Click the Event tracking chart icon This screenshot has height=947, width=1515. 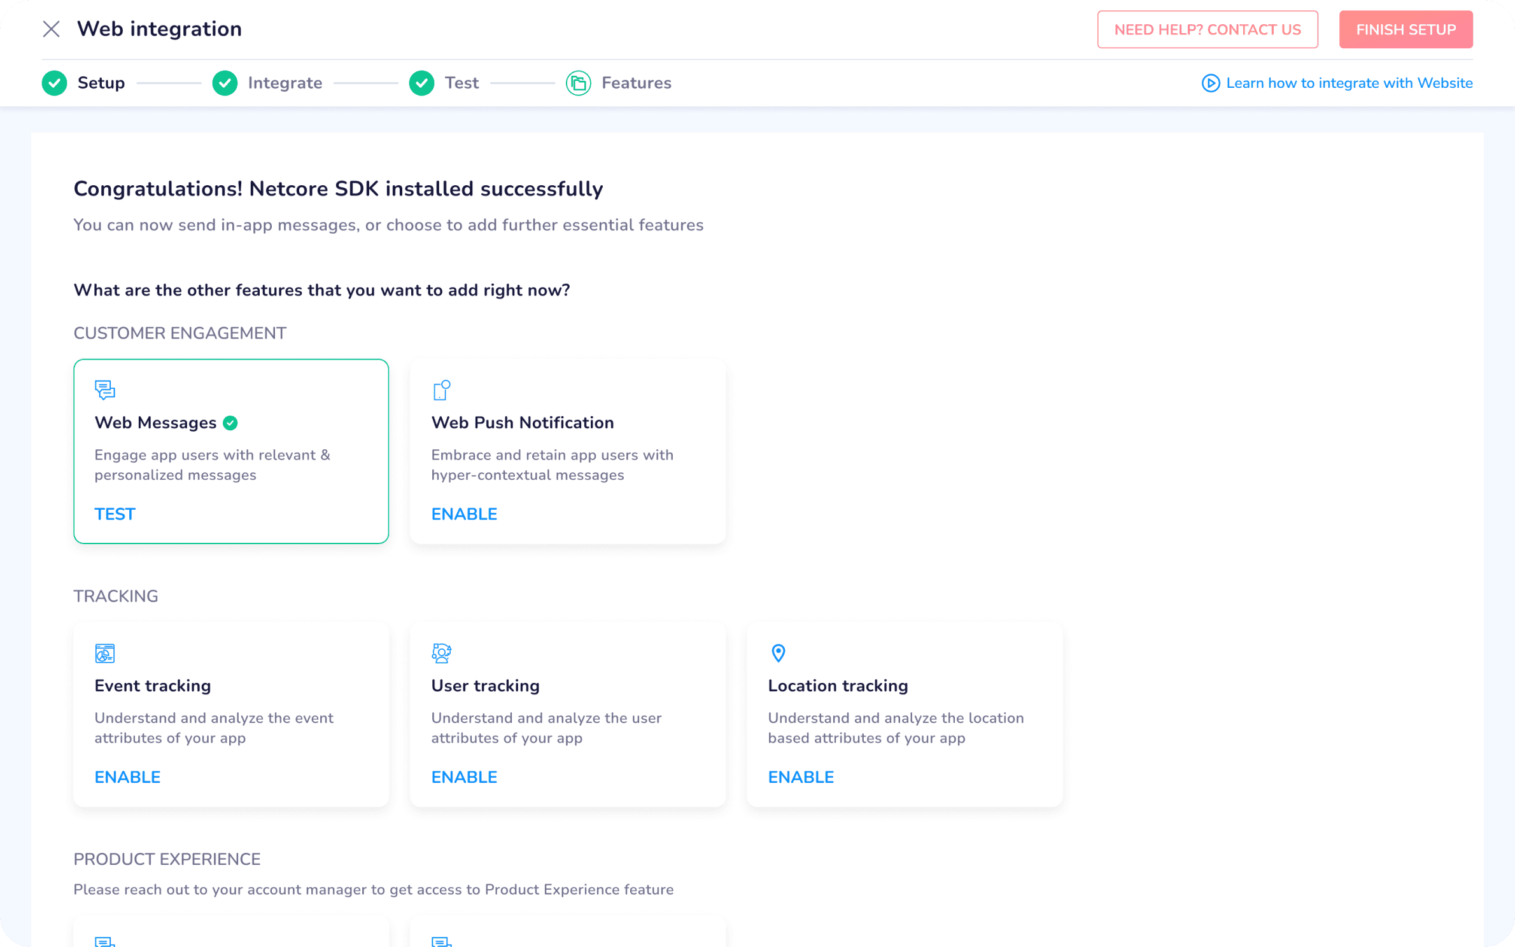105,653
